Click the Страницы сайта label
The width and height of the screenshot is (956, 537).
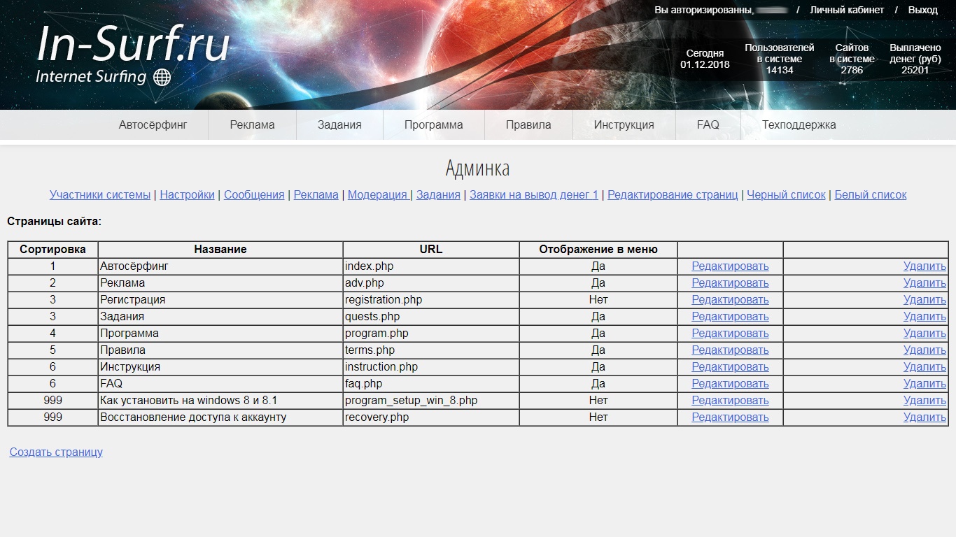[55, 222]
